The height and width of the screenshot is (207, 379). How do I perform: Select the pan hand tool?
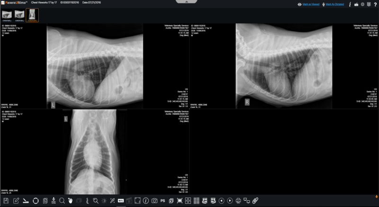click(x=70, y=201)
